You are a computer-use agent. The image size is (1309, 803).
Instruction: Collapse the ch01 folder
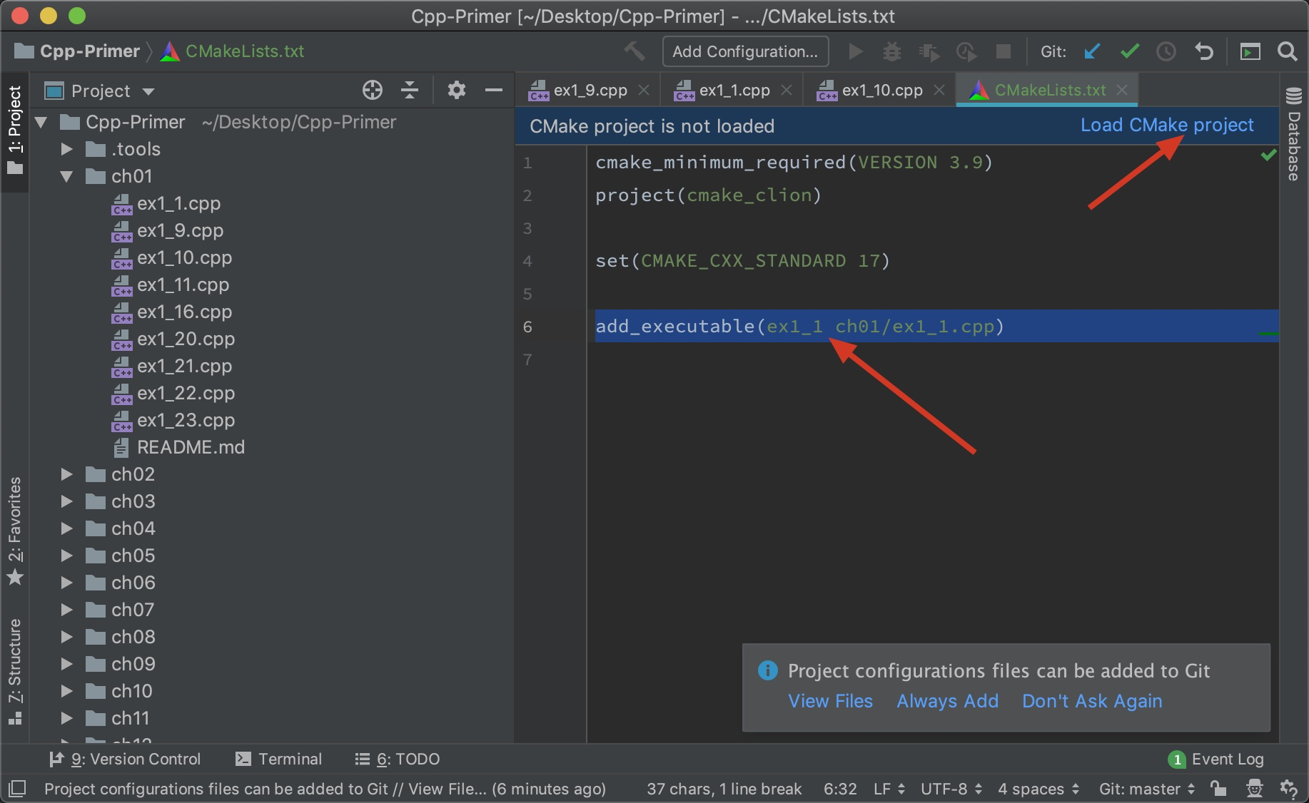[x=67, y=176]
